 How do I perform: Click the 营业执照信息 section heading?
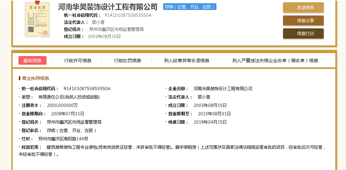(x=35, y=78)
